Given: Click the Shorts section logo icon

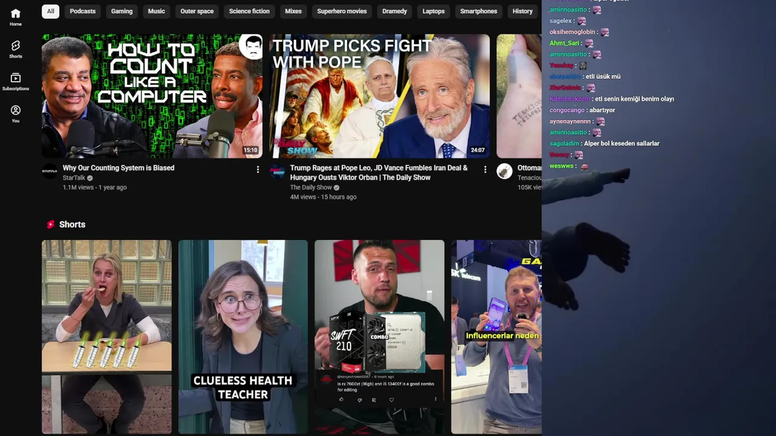Looking at the screenshot, I should (x=51, y=224).
